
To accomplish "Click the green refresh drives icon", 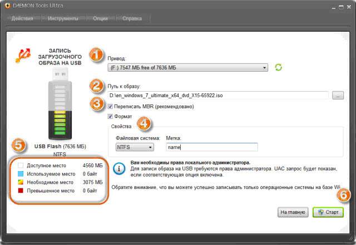I will pos(279,67).
